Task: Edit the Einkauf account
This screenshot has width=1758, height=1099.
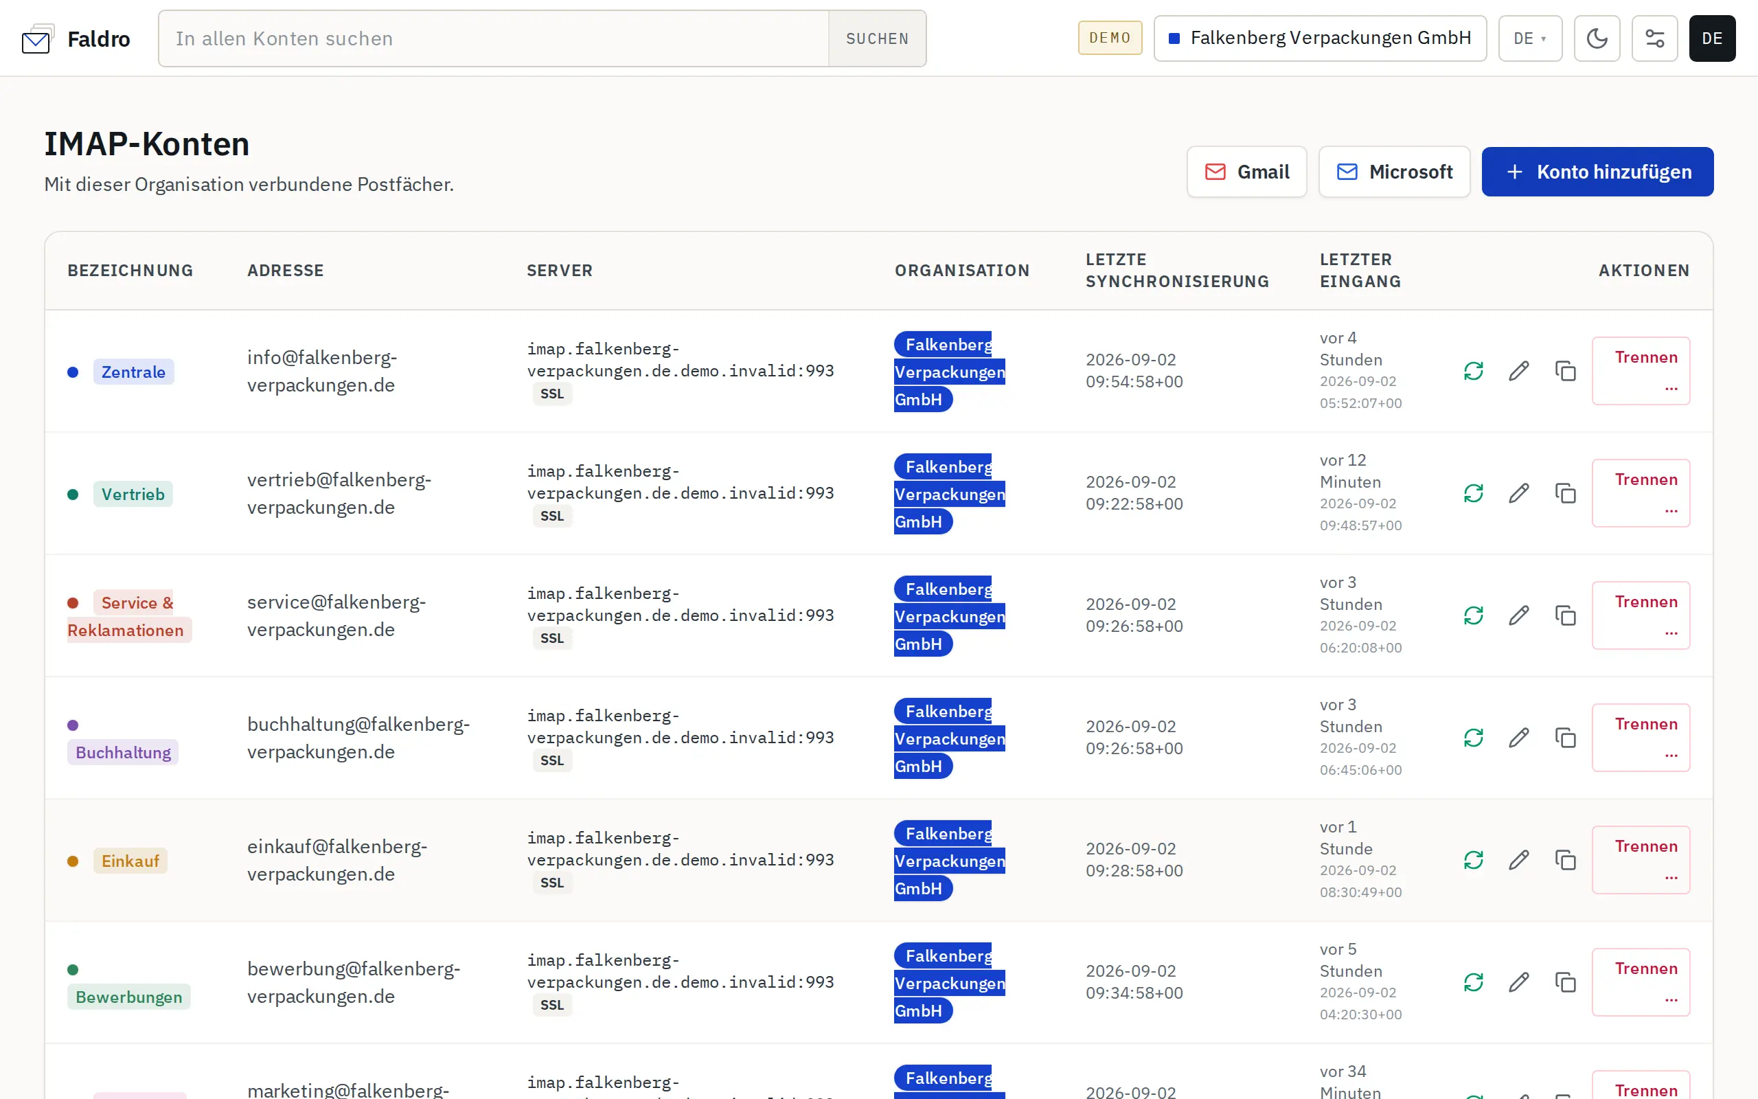Action: (x=1519, y=860)
